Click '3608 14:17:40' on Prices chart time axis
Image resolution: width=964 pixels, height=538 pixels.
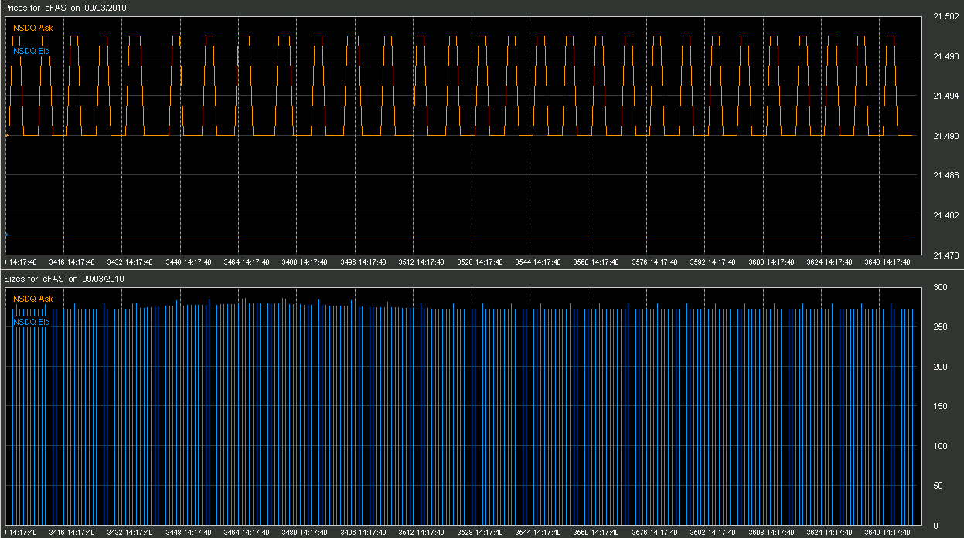click(772, 262)
